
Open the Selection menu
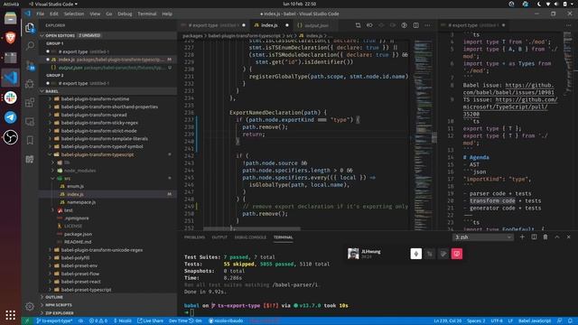coord(74,14)
